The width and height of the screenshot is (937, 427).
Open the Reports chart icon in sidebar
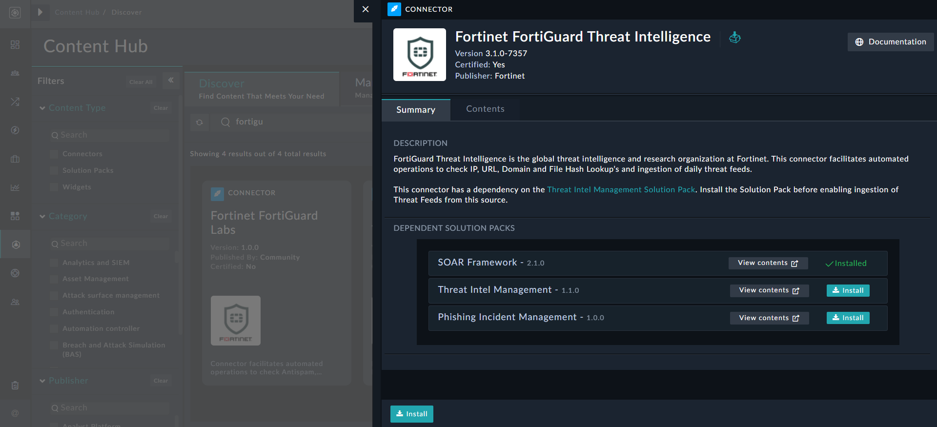pos(15,187)
